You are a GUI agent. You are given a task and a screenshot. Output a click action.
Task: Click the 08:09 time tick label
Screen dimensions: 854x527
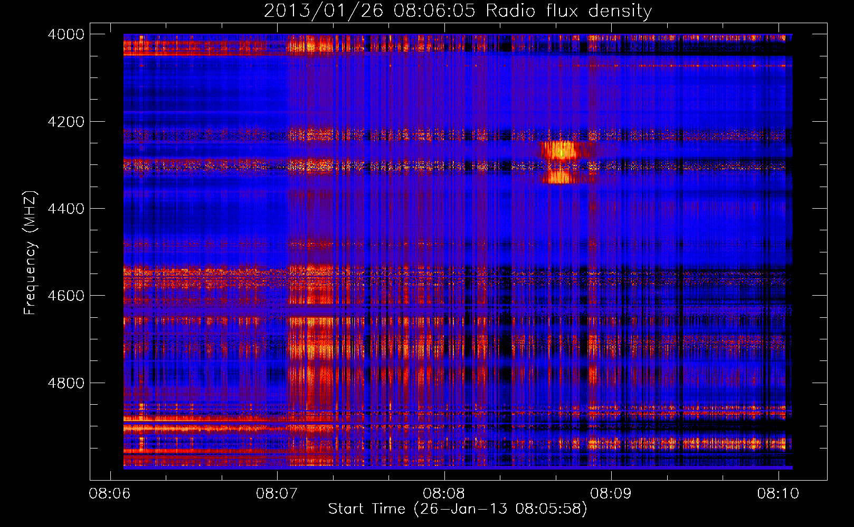(x=611, y=493)
